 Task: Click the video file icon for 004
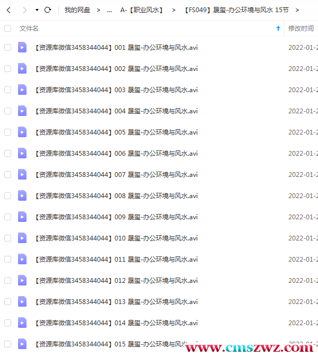22,111
